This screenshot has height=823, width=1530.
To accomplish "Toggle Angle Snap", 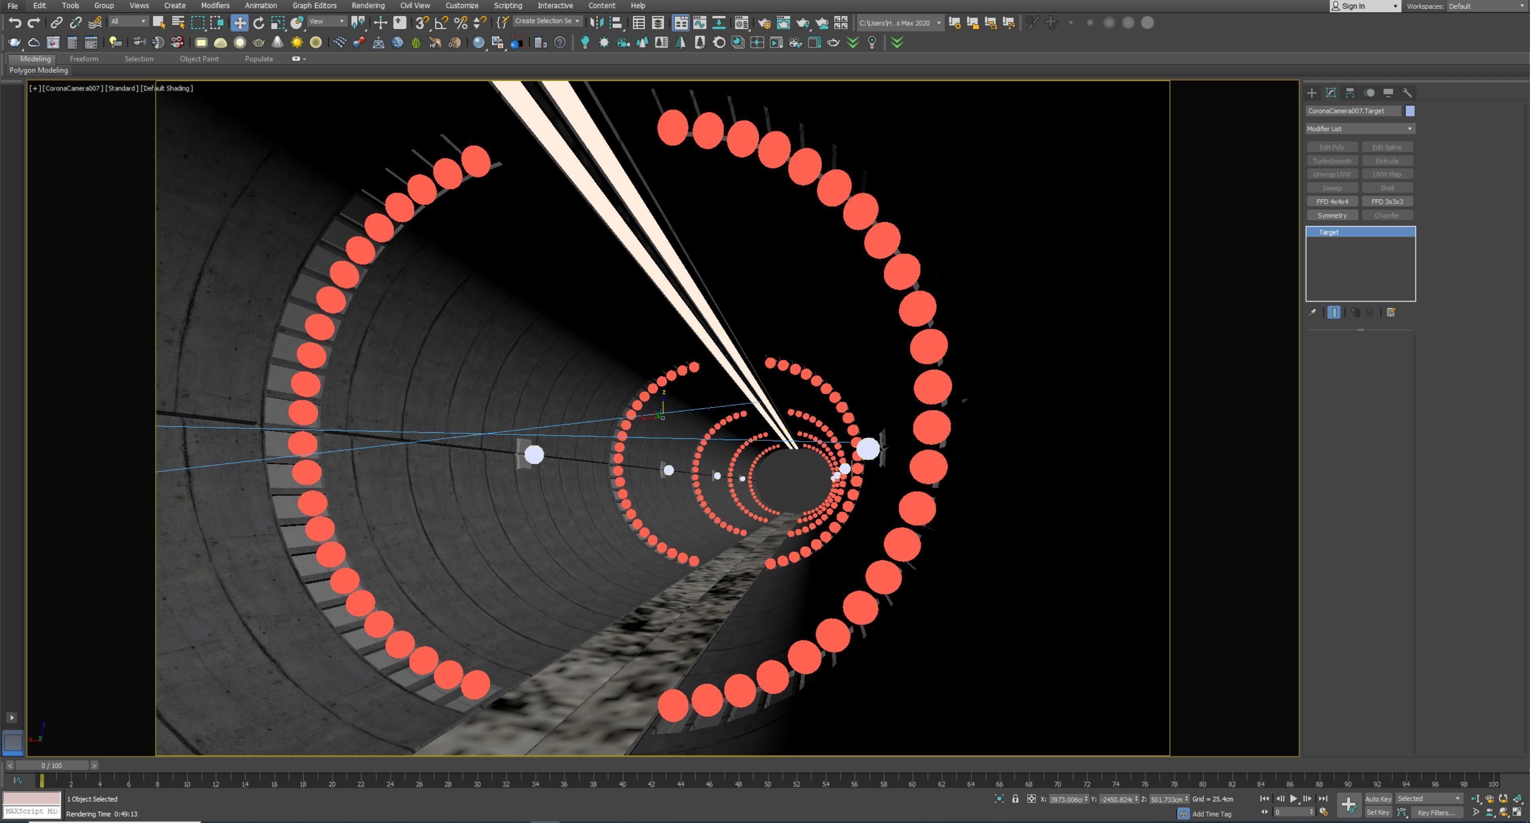I will pos(441,23).
